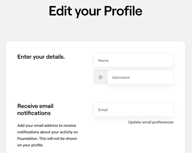Click the 'Name' placeholder text

[x=103, y=61]
